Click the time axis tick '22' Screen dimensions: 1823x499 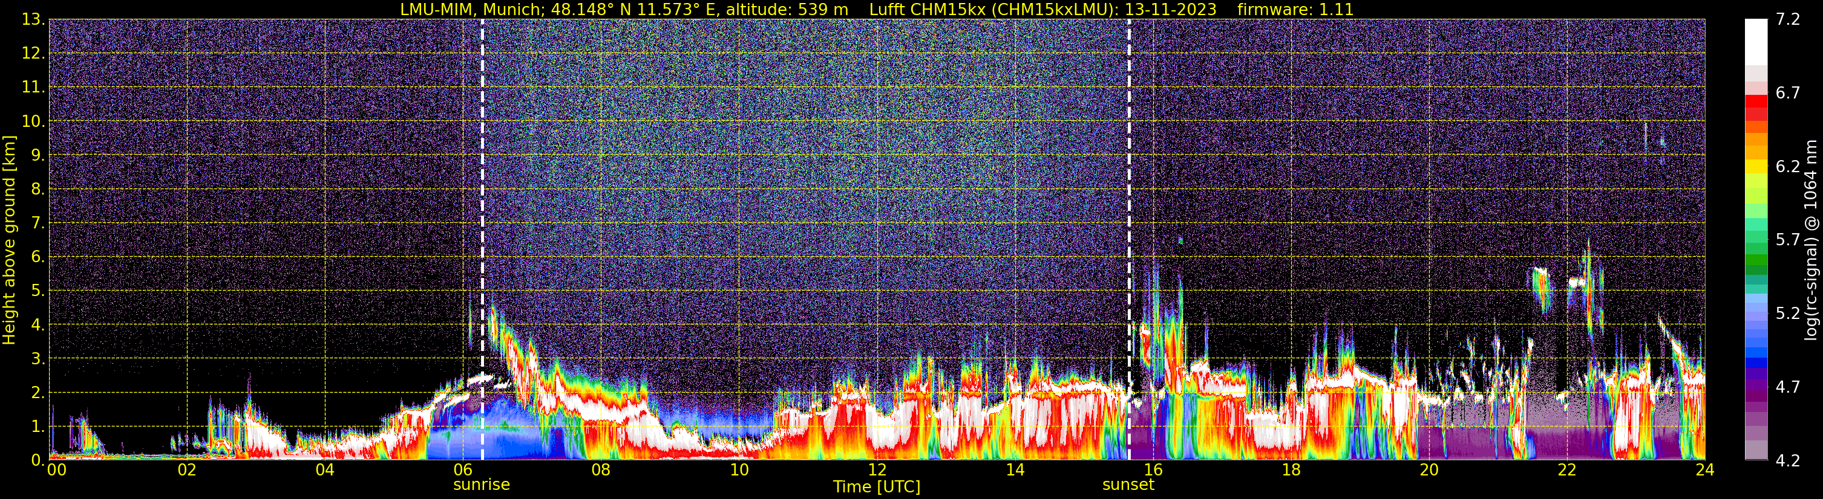click(1567, 469)
